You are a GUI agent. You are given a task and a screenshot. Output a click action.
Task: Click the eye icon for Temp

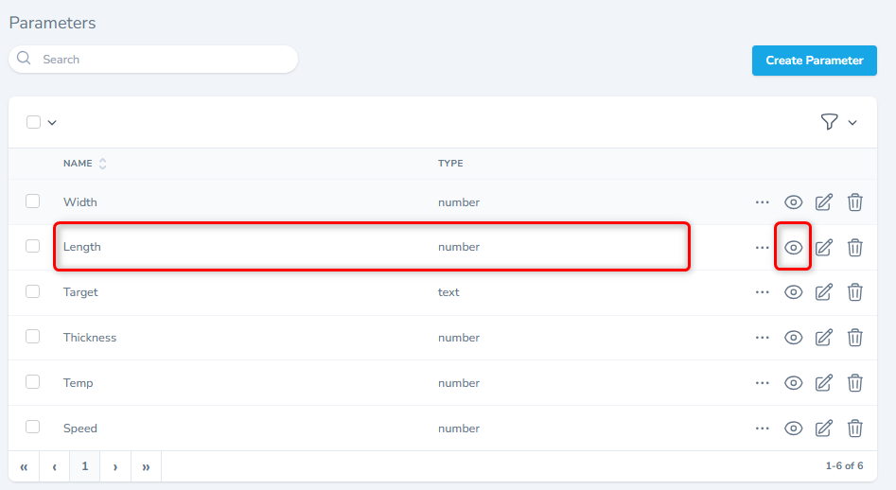[x=793, y=383]
